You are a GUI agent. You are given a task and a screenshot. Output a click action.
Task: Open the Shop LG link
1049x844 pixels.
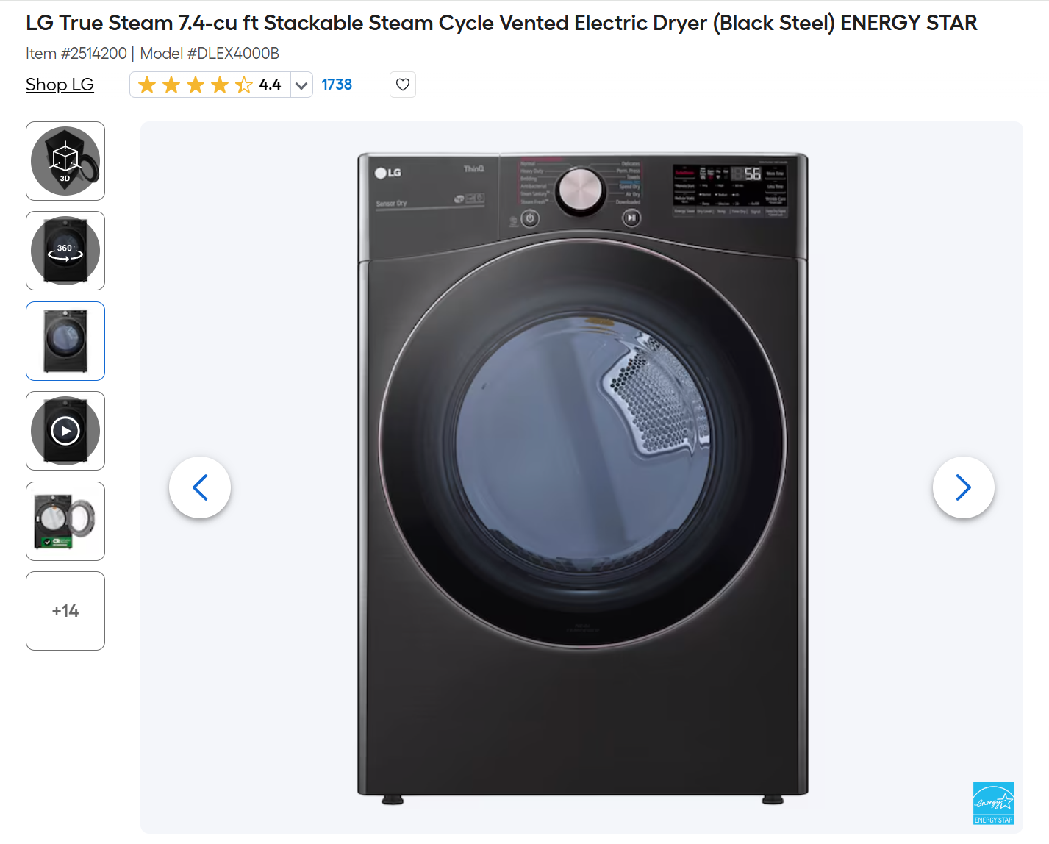(x=60, y=85)
